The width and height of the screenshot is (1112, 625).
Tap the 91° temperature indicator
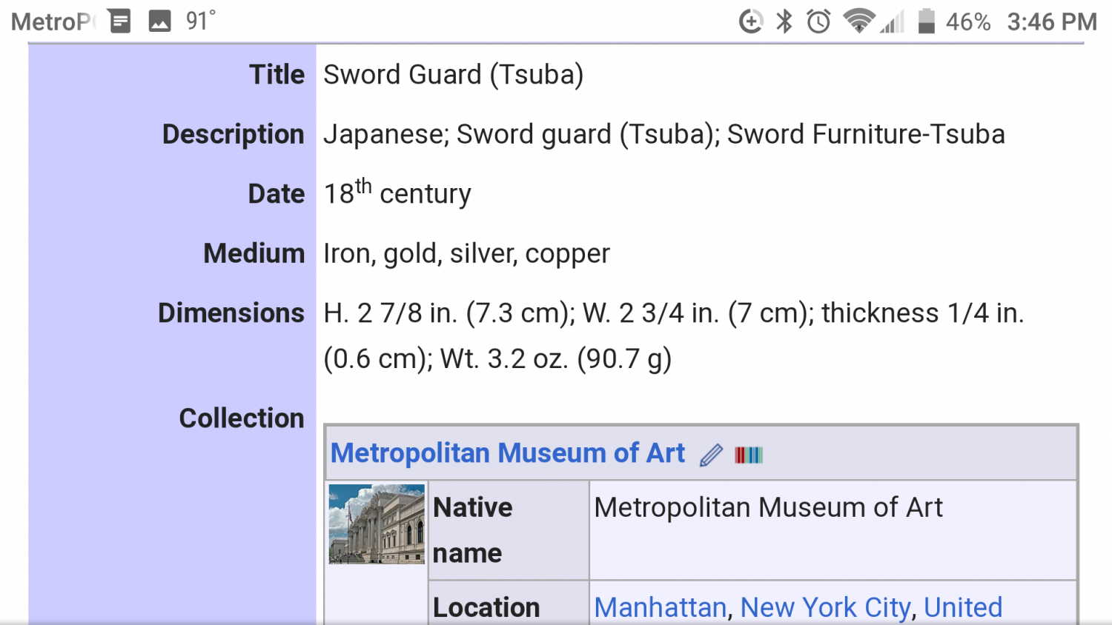click(x=201, y=21)
